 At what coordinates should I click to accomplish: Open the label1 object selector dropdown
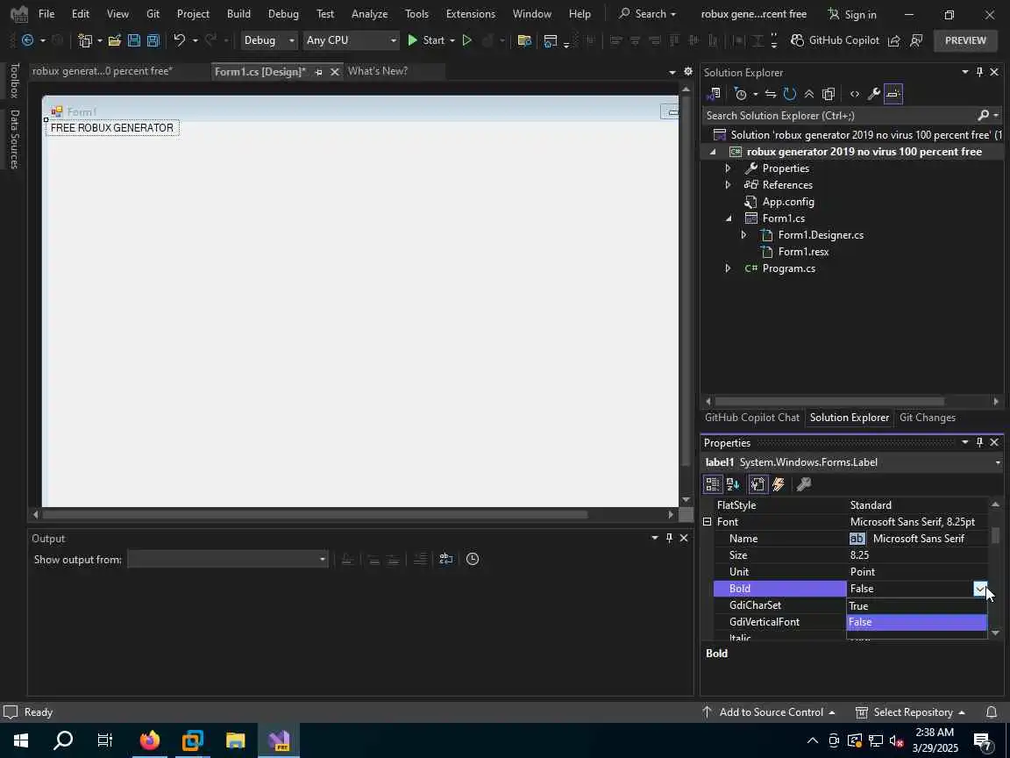tap(997, 463)
